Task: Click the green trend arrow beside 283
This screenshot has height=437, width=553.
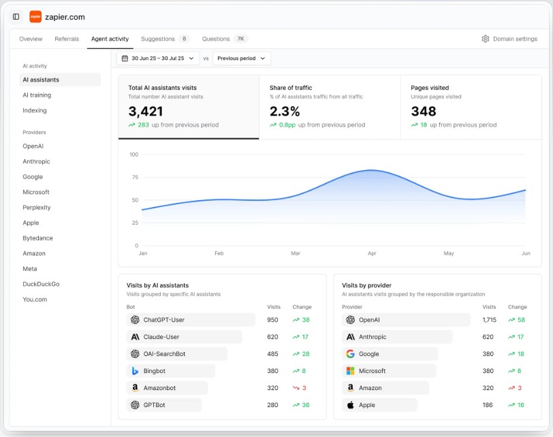Action: [x=131, y=125]
